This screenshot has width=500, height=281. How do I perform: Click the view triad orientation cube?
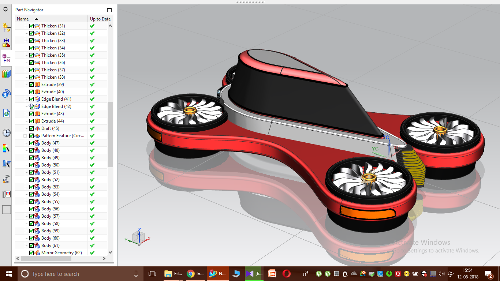pyautogui.click(x=139, y=237)
